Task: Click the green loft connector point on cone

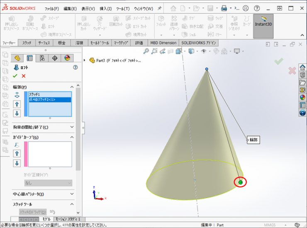Action: (240, 182)
